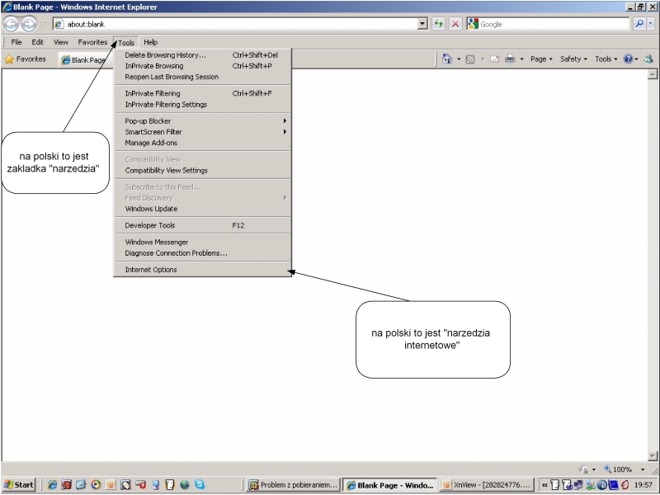Open the Edit menu
This screenshot has width=660, height=495.
point(37,42)
